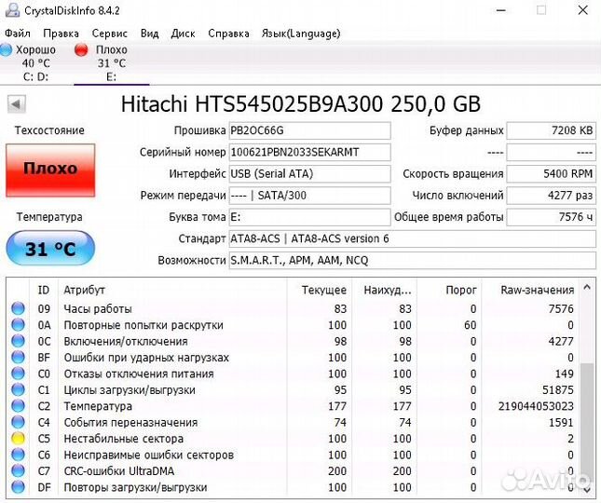Screen dimensions: 601x503
Task: Click yellow warning icon for C5 Нестабильные сектора
Action: point(18,438)
